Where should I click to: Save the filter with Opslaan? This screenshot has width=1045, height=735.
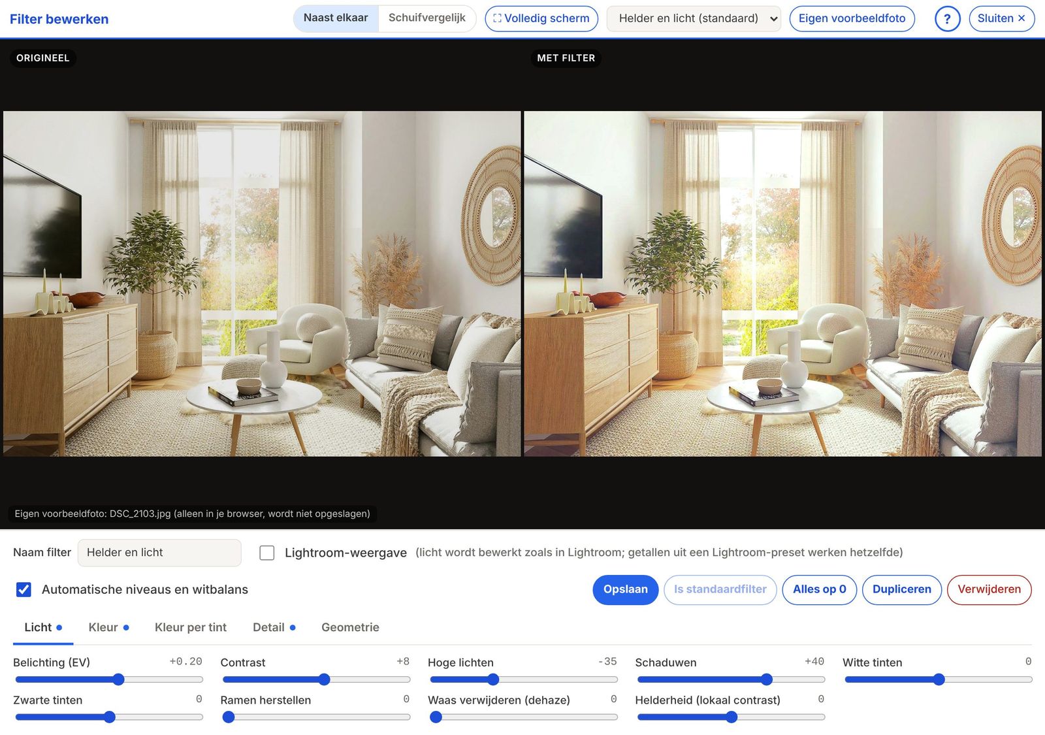(x=626, y=590)
